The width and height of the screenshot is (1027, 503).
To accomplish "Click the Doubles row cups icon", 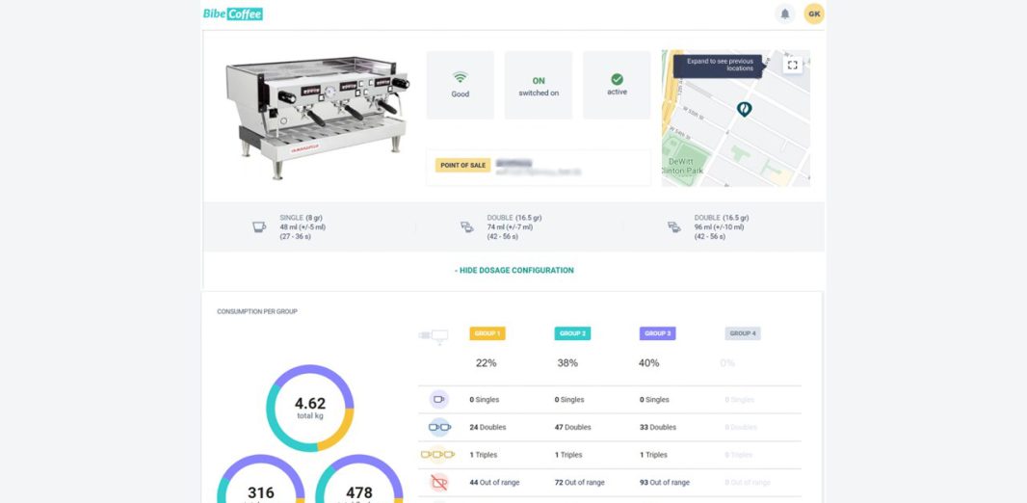I will [x=439, y=427].
